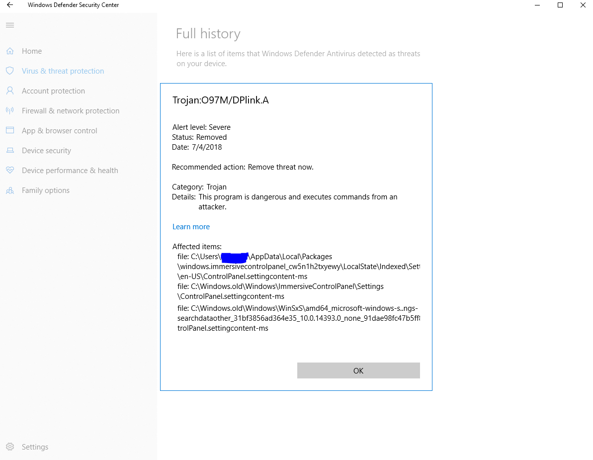The width and height of the screenshot is (593, 460).
Task: Click the Windows.old ImmersiveControlPanel file path
Action: coord(280,291)
